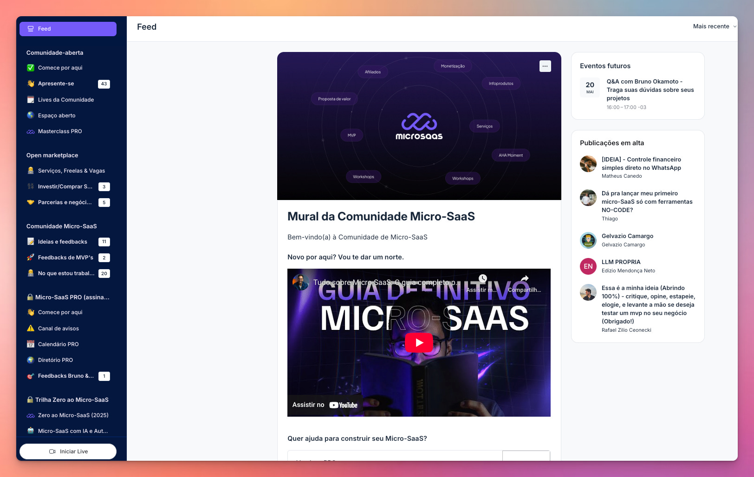Click Matheus Canedo's avatar
Screen dimensions: 754x477
coord(588,164)
